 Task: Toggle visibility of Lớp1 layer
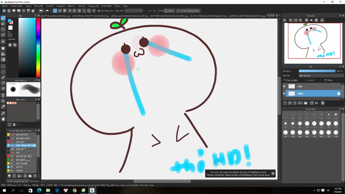tap(284, 87)
